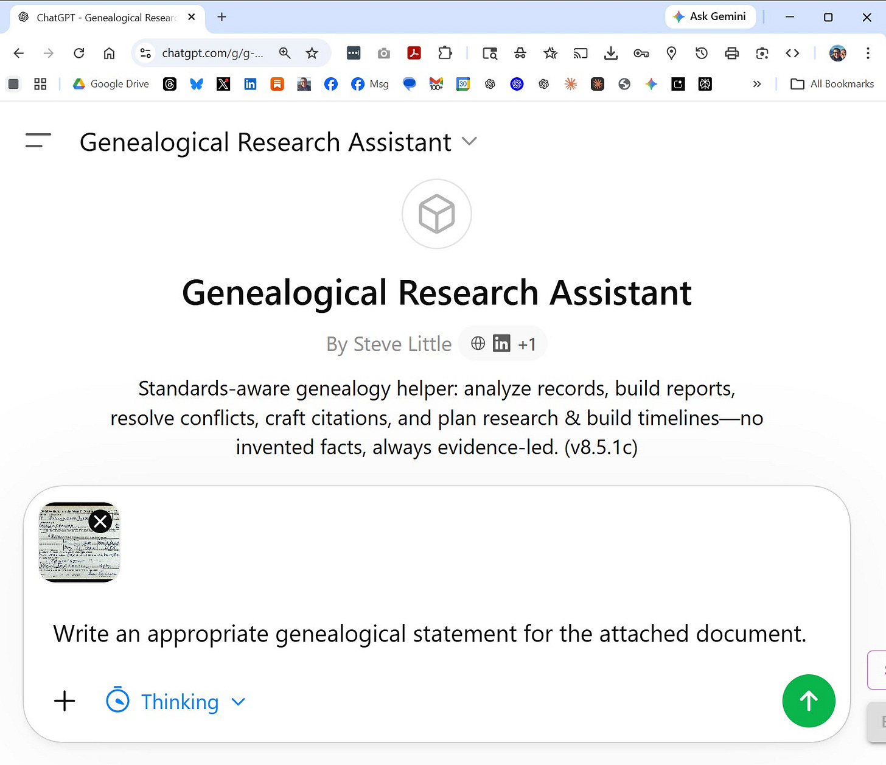Open the attached document thumbnail
The width and height of the screenshot is (886, 765).
point(79,542)
